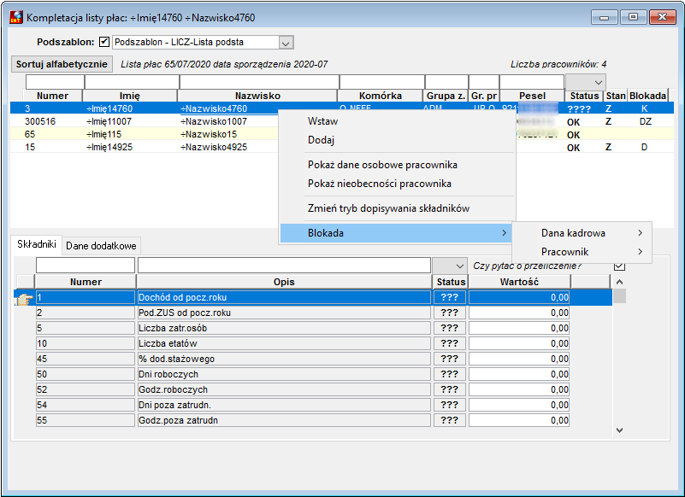Screen dimensions: 685x497
Task: Minimize the Kompletacja listy płac window
Action: (x=604, y=17)
